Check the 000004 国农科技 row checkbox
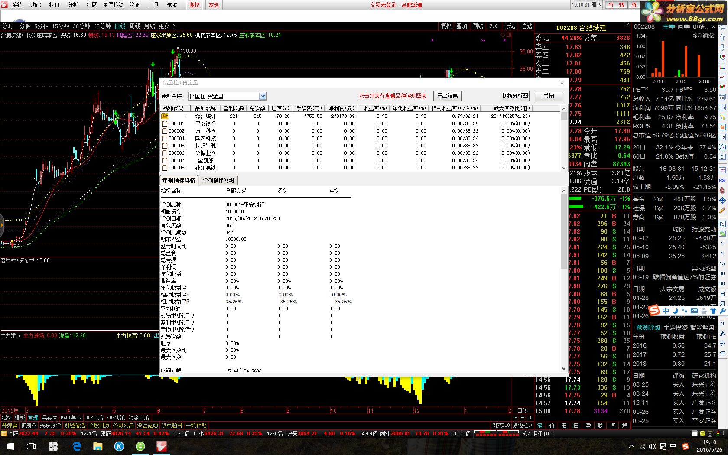 pyautogui.click(x=165, y=138)
